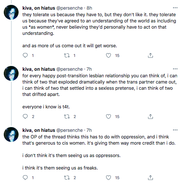Reply to the tweet mentioning t4t

25,117
